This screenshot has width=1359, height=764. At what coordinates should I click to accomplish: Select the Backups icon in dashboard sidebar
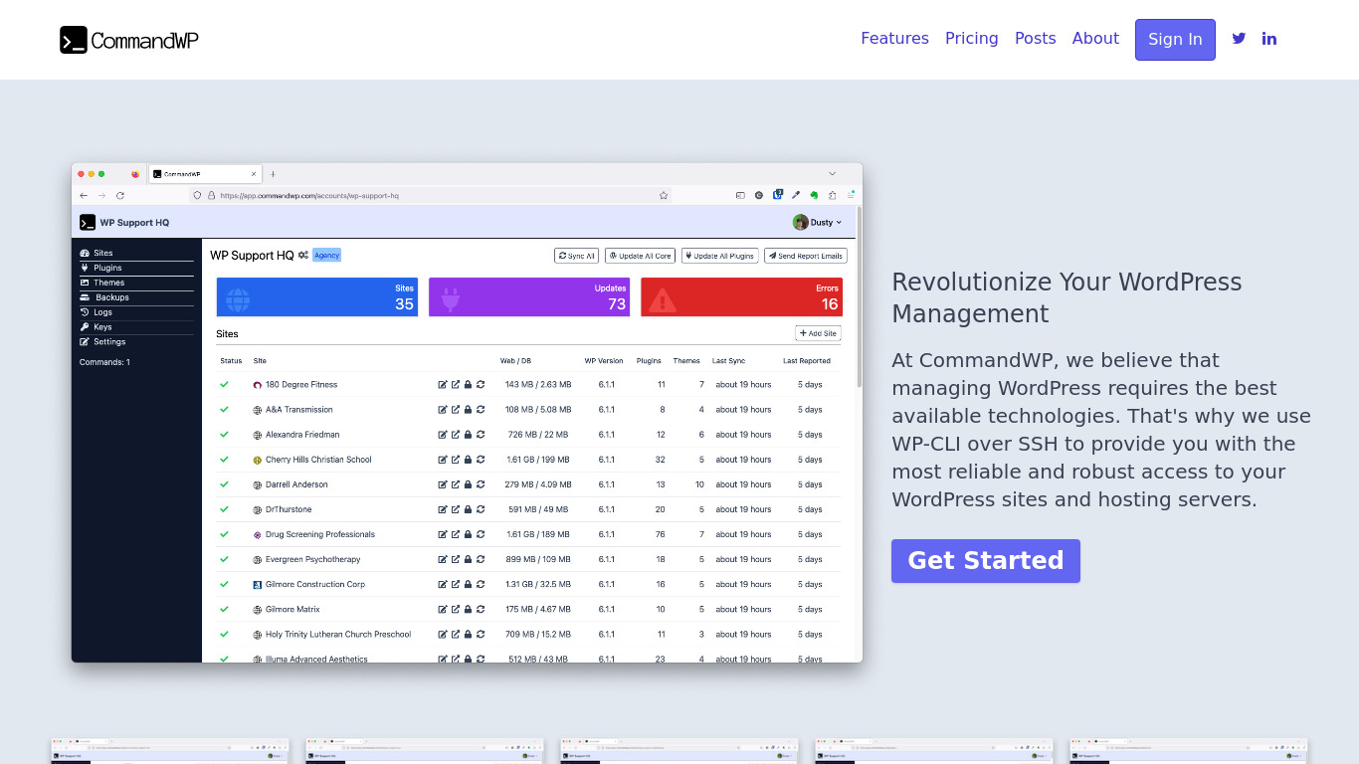[86, 297]
